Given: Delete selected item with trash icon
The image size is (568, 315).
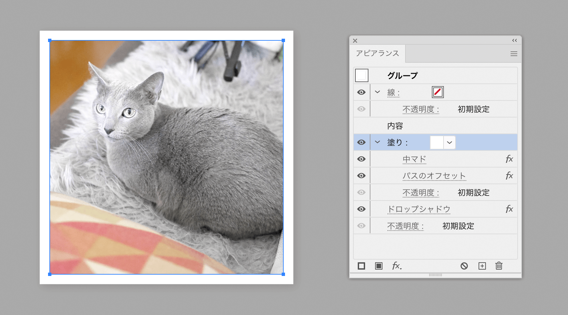Looking at the screenshot, I should [499, 266].
